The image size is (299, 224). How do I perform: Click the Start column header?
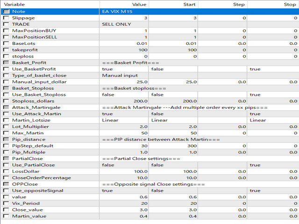pos(173,4)
